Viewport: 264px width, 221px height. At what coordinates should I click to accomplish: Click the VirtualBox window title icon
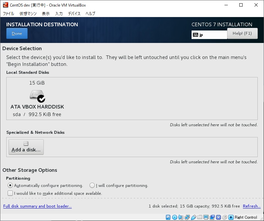[x=6, y=5]
